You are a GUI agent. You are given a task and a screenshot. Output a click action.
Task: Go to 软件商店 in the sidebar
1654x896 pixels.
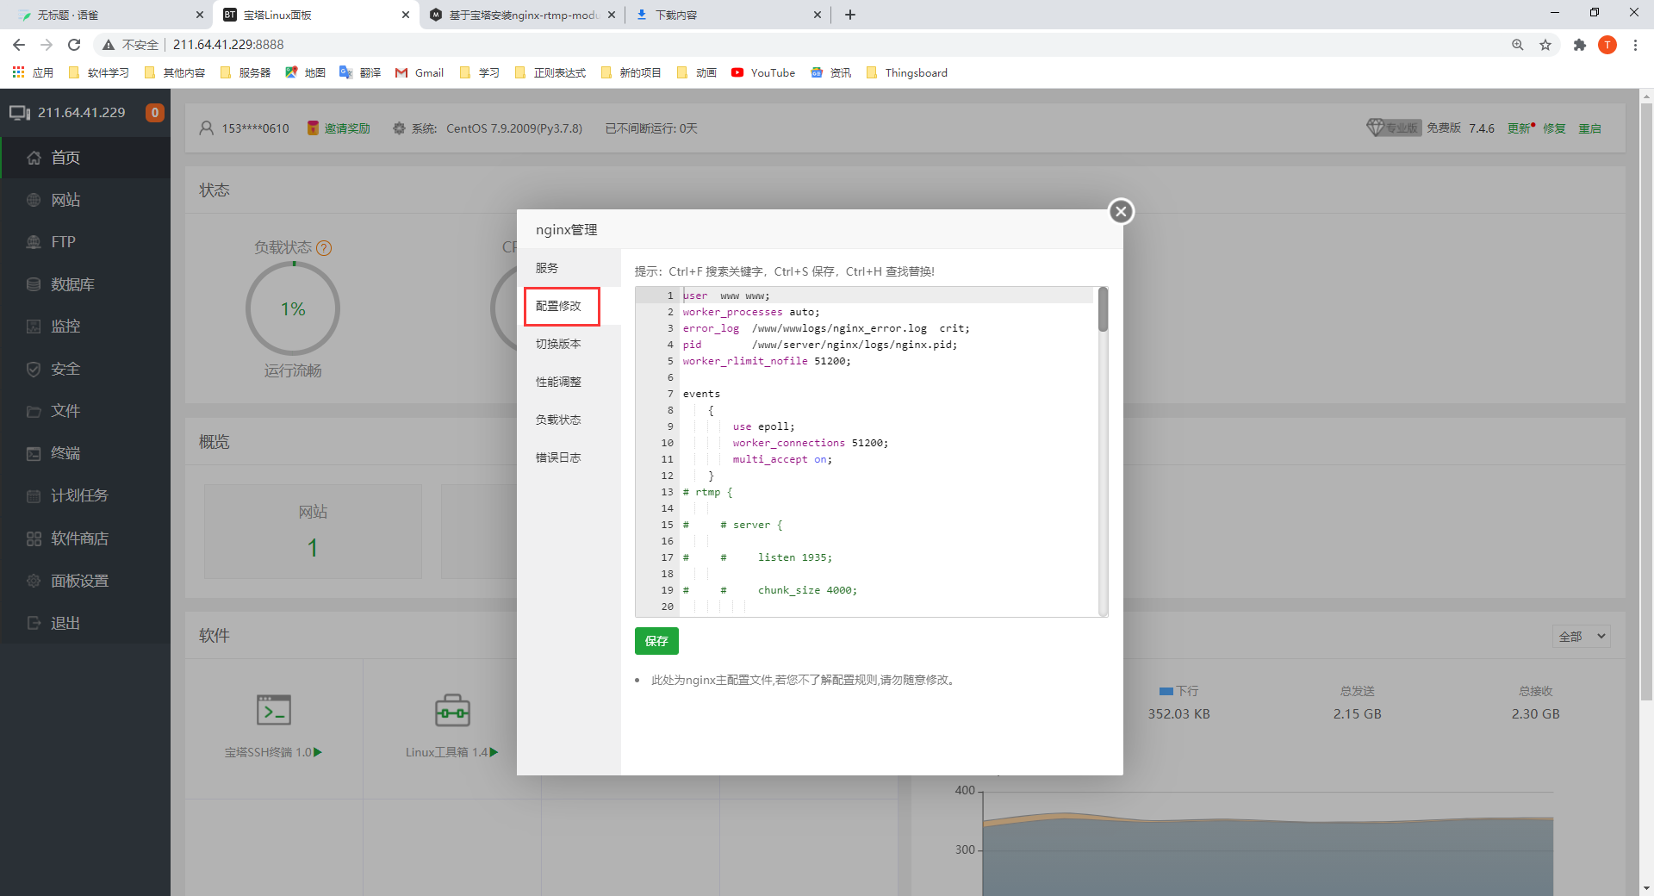79,538
